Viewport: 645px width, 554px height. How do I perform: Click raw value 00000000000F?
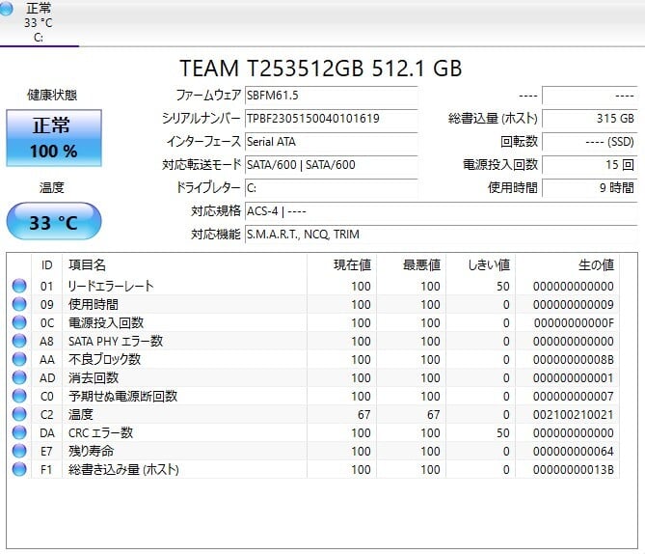[x=574, y=323]
